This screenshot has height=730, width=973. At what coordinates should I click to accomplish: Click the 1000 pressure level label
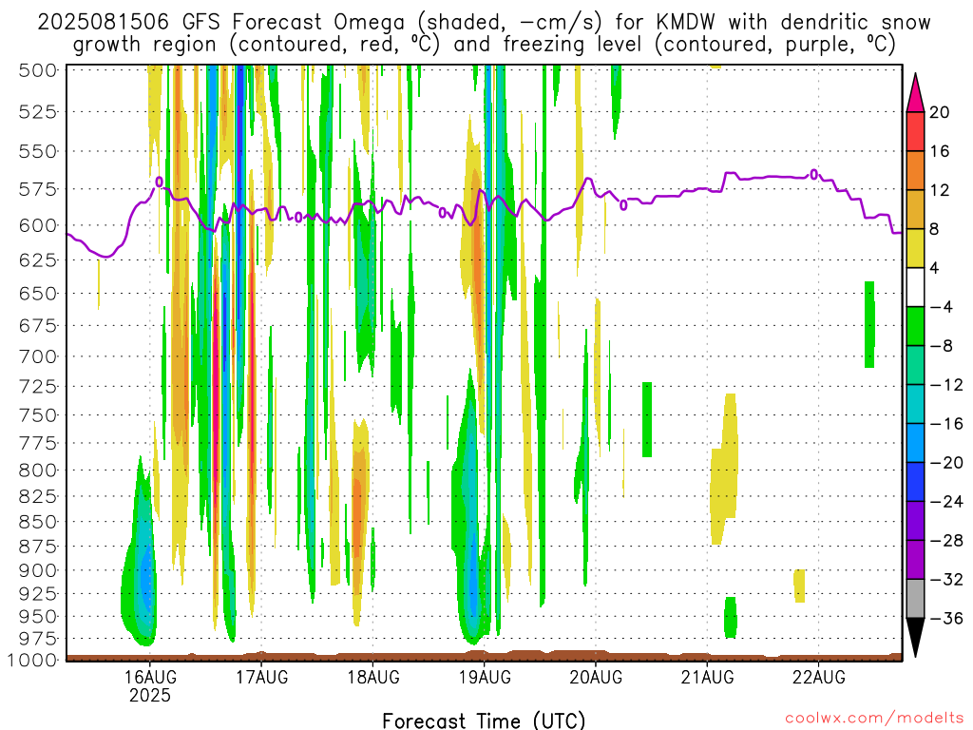pyautogui.click(x=32, y=660)
